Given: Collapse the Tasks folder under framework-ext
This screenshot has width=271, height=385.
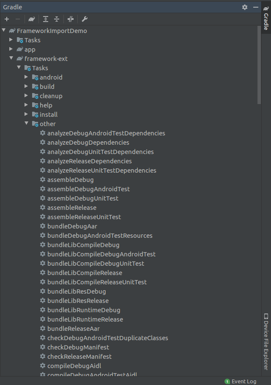Looking at the screenshot, I should 19,68.
